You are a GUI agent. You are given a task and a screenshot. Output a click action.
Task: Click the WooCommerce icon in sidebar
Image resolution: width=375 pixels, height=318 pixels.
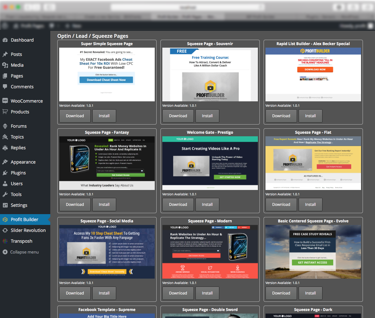(5, 101)
